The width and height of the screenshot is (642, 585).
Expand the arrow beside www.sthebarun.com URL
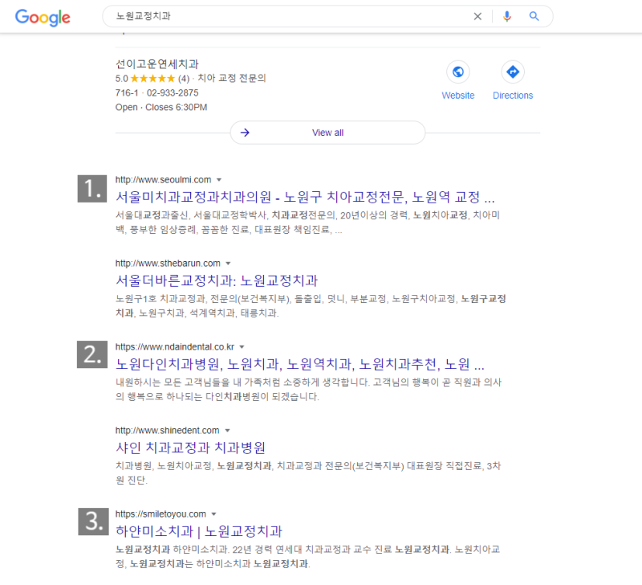tap(229, 263)
